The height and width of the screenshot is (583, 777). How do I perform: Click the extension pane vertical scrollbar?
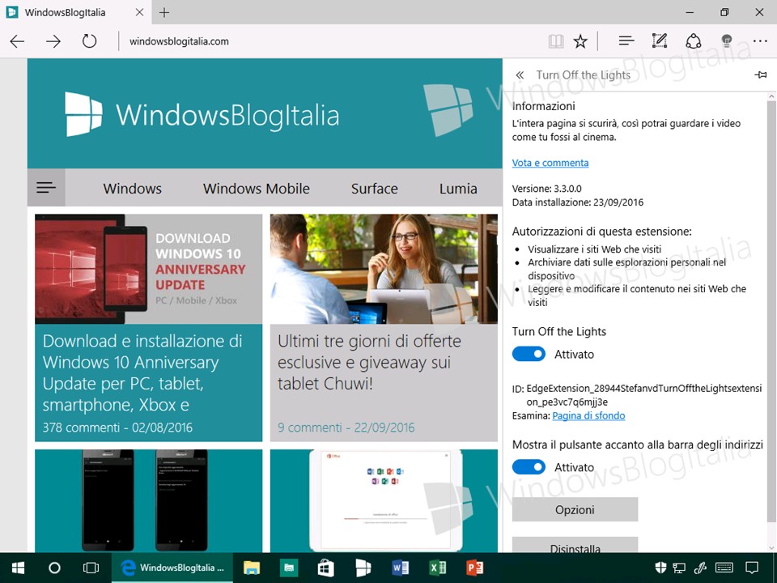click(x=771, y=310)
